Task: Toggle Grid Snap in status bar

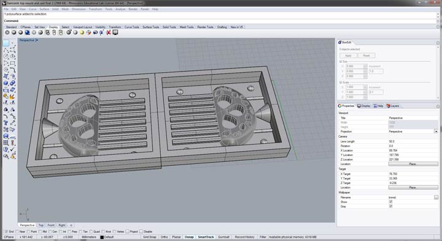Action: coord(149,237)
